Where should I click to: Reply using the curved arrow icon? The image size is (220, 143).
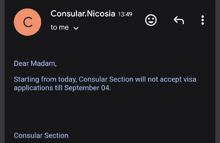179,20
